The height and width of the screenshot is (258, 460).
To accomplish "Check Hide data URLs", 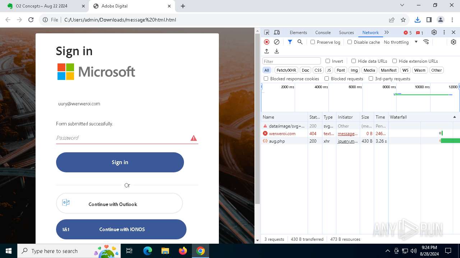I will (x=354, y=61).
